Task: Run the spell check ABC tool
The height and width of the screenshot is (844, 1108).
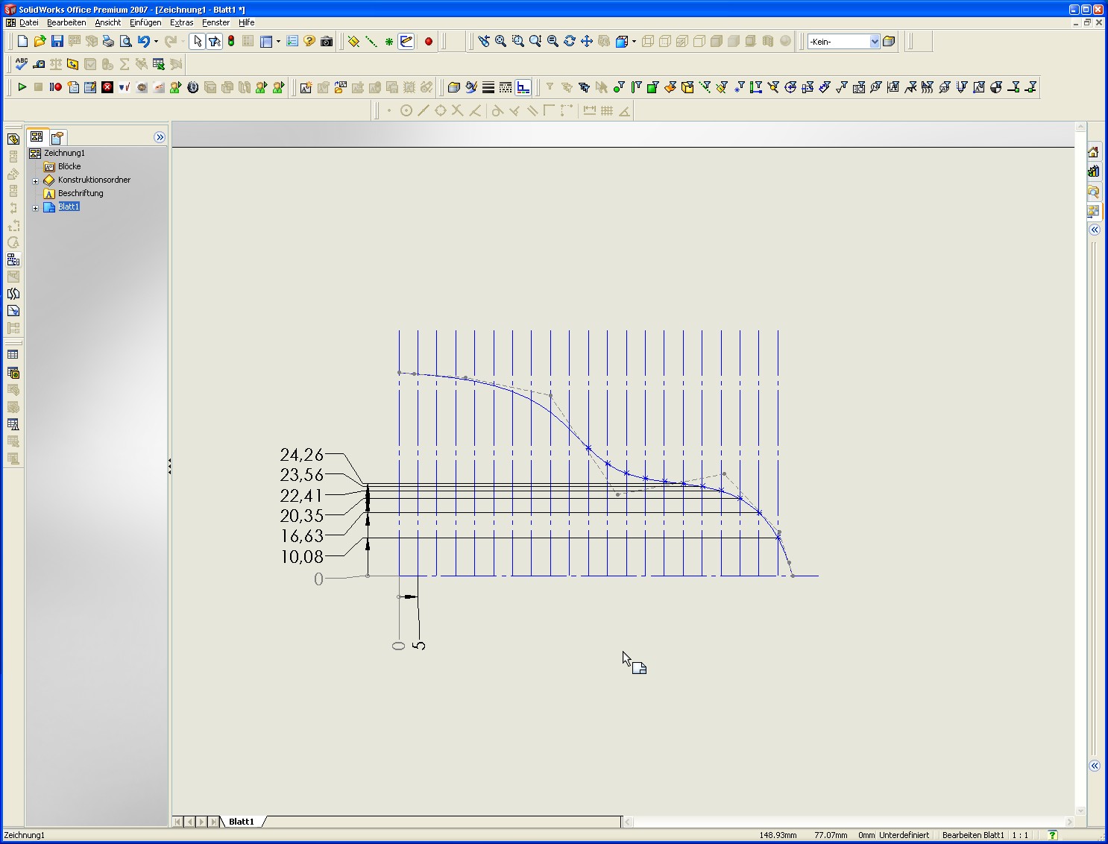Action: click(22, 64)
